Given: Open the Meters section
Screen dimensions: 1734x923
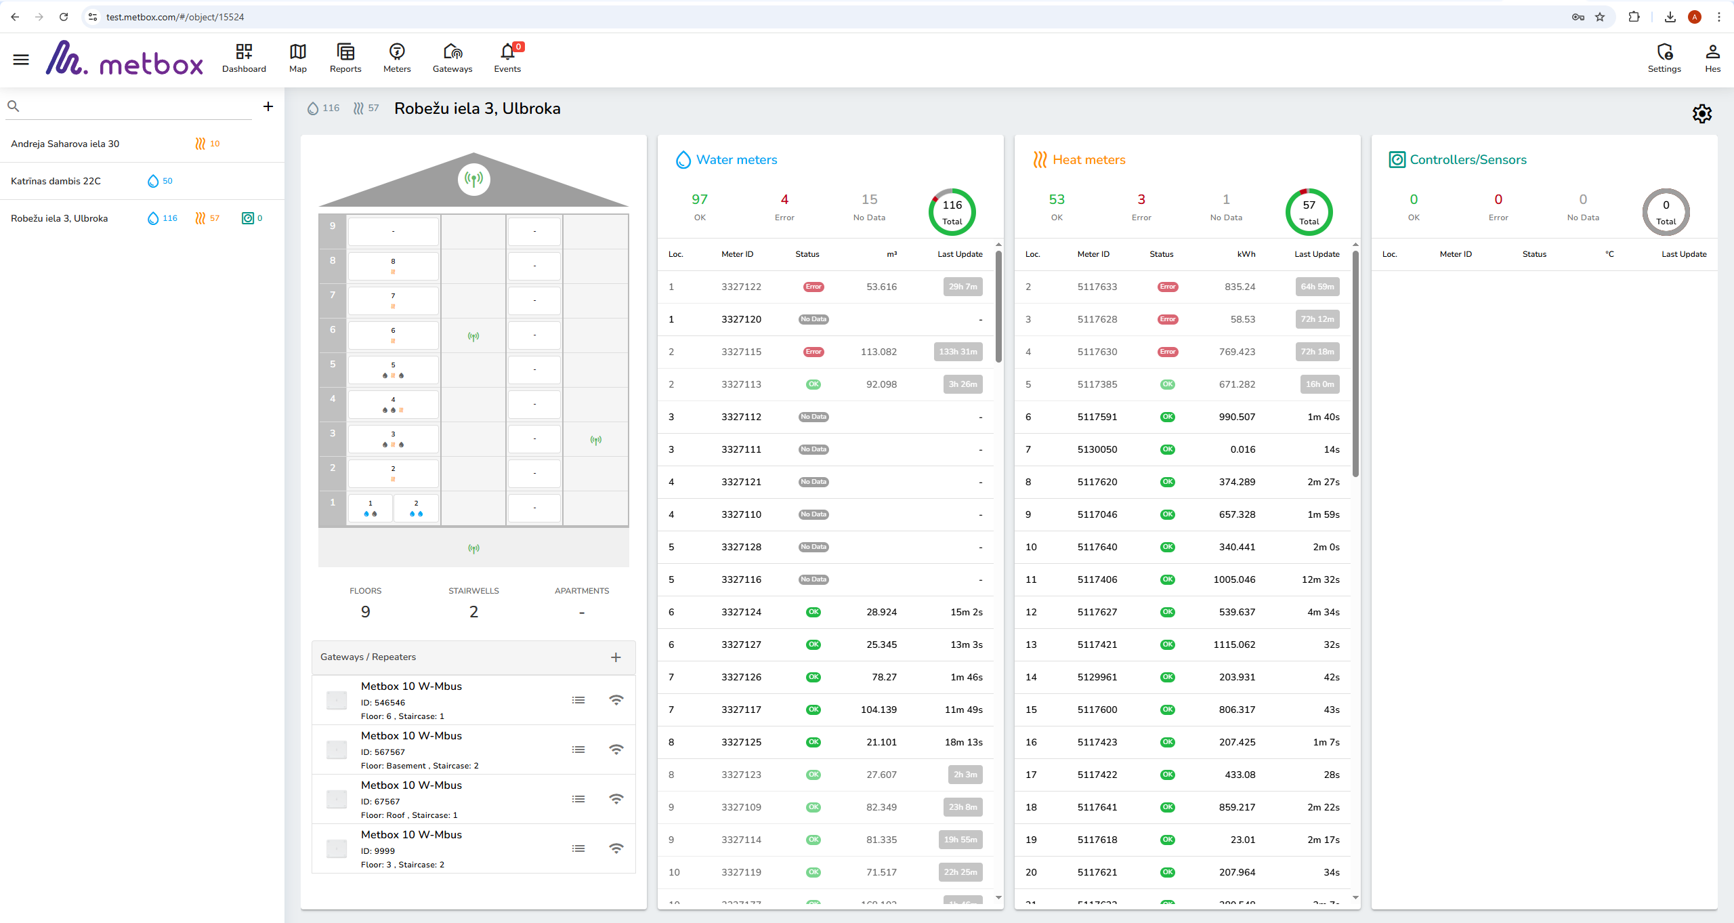Looking at the screenshot, I should click(x=397, y=58).
